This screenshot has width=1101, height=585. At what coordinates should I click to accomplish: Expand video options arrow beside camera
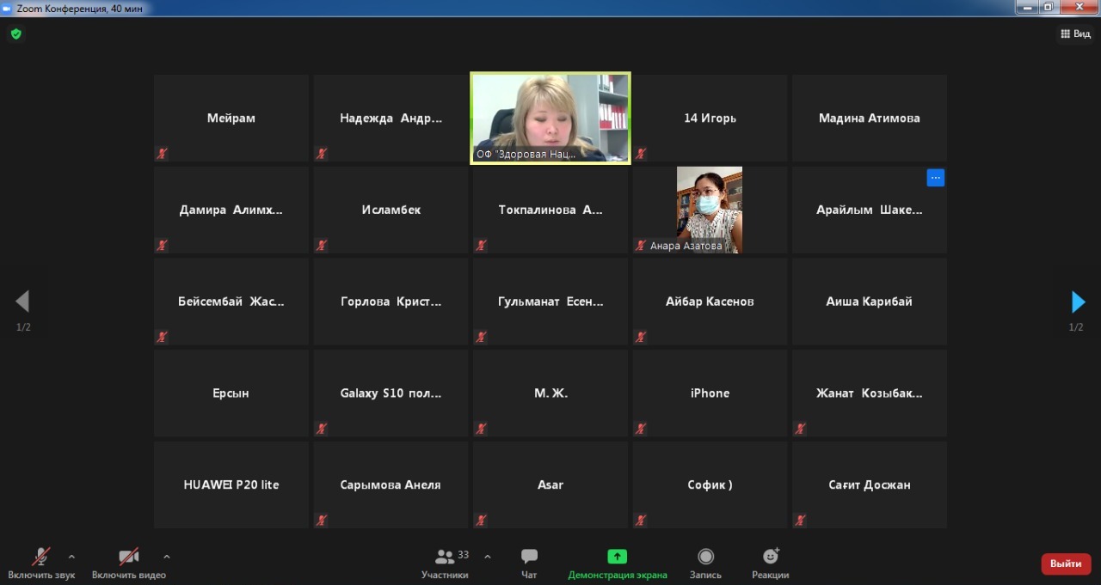pos(167,556)
